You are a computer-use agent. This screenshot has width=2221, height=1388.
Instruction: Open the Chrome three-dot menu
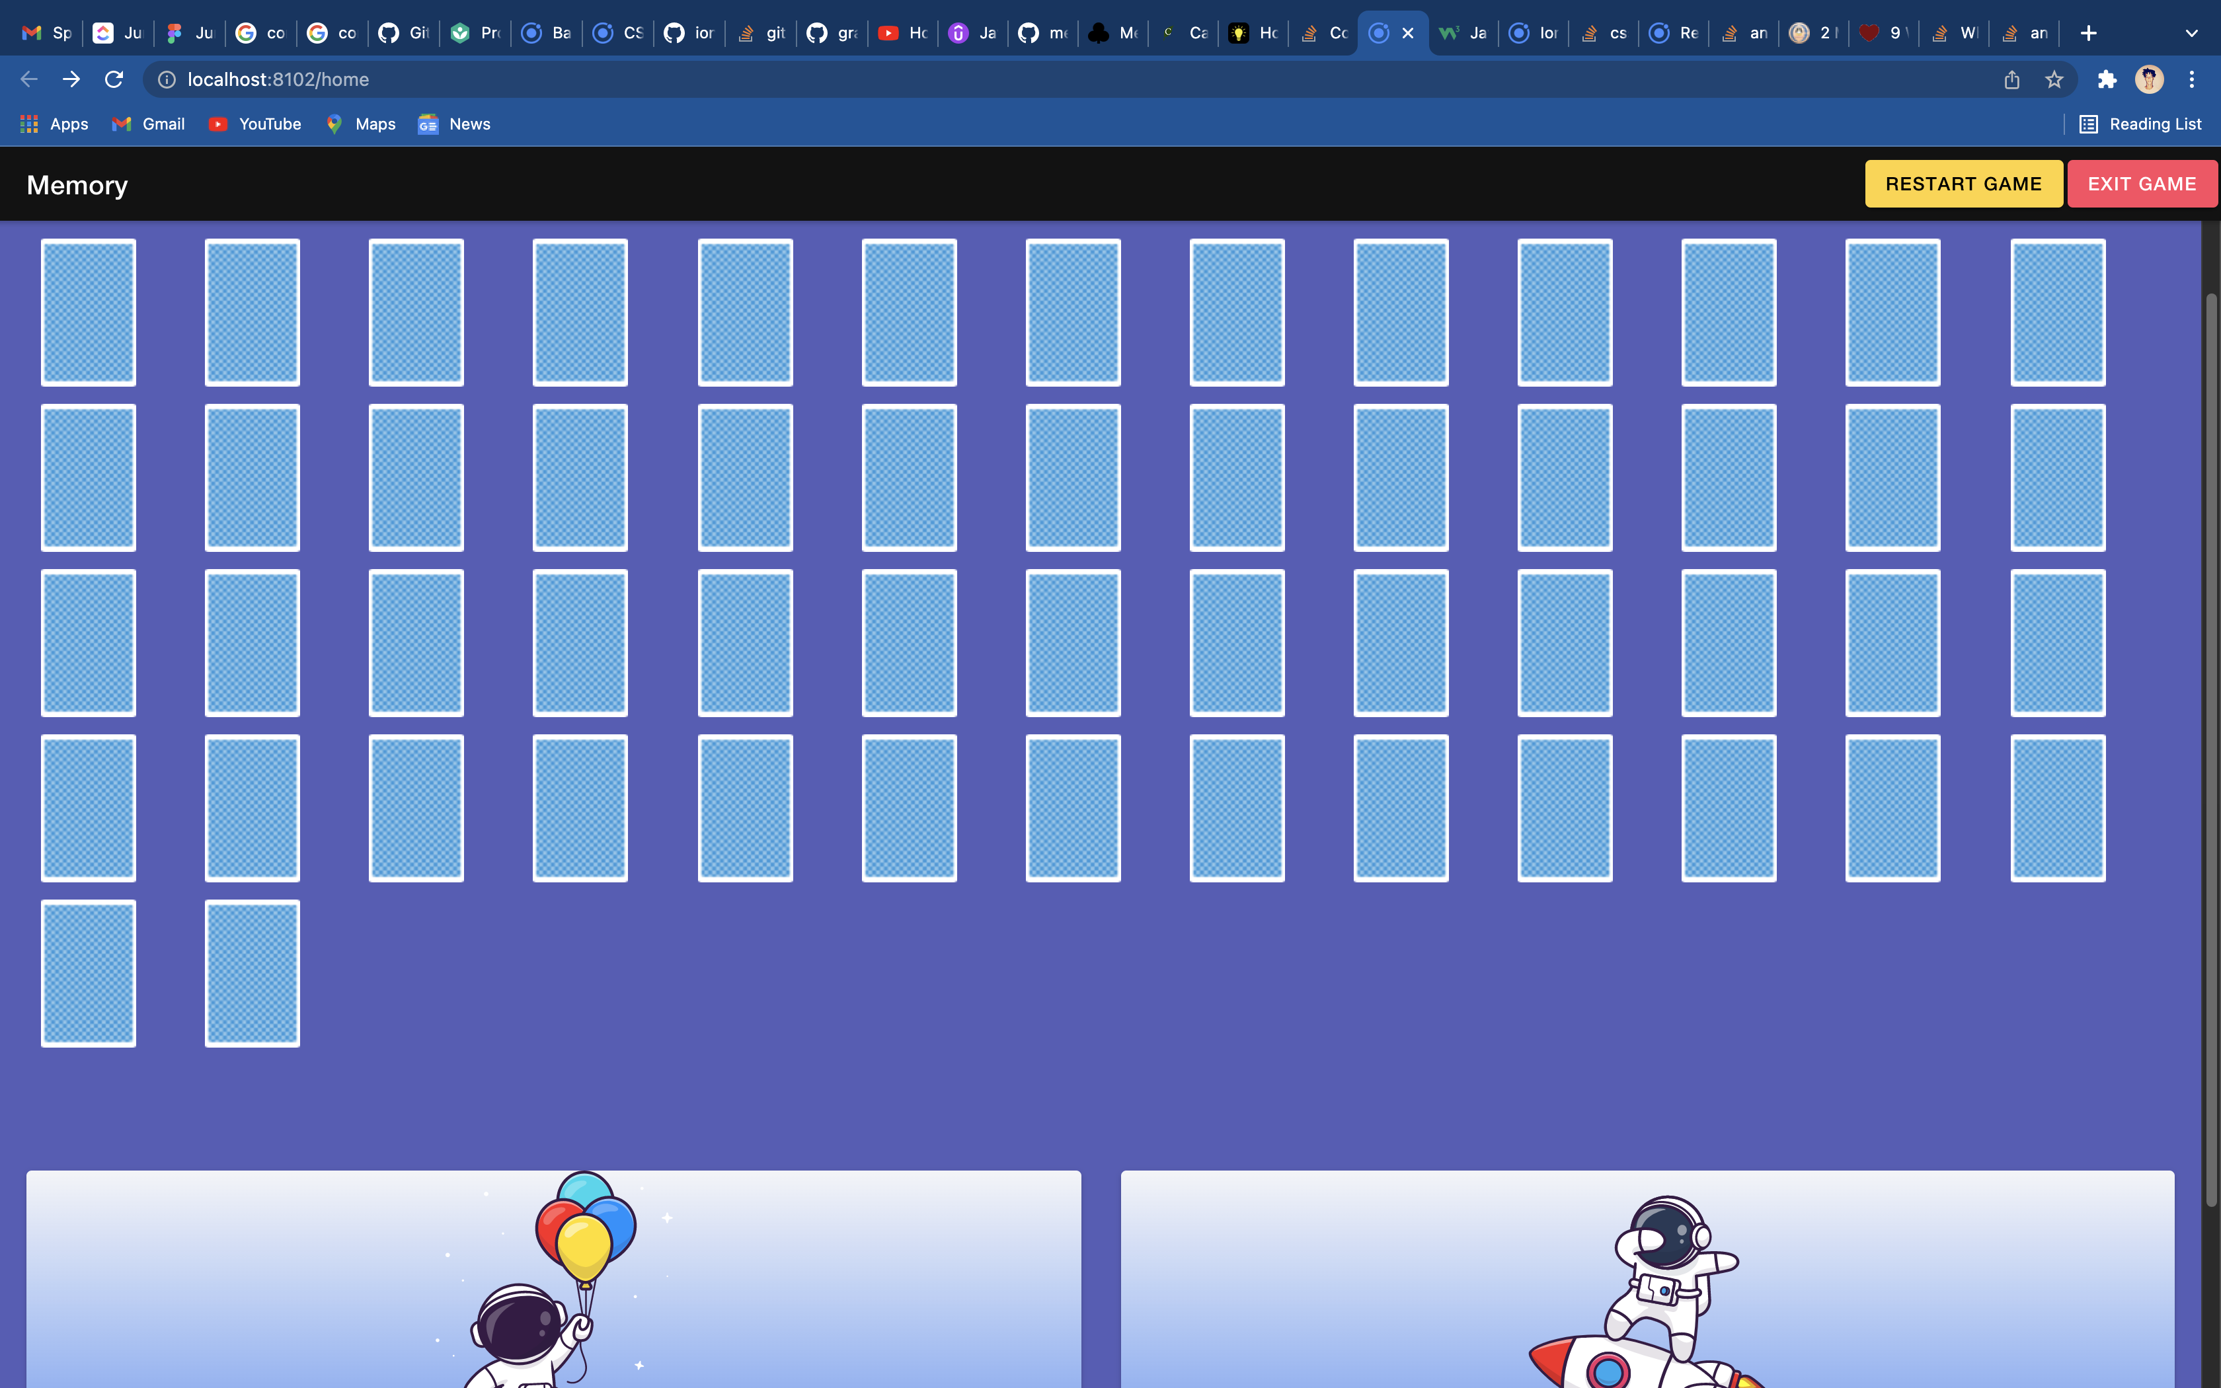click(2192, 80)
